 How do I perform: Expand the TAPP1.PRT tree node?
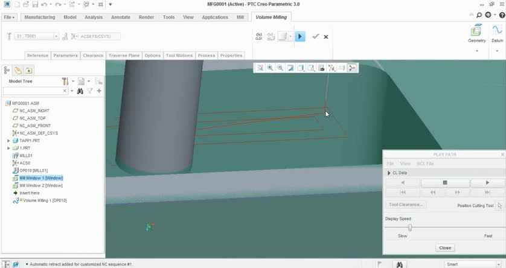8,141
